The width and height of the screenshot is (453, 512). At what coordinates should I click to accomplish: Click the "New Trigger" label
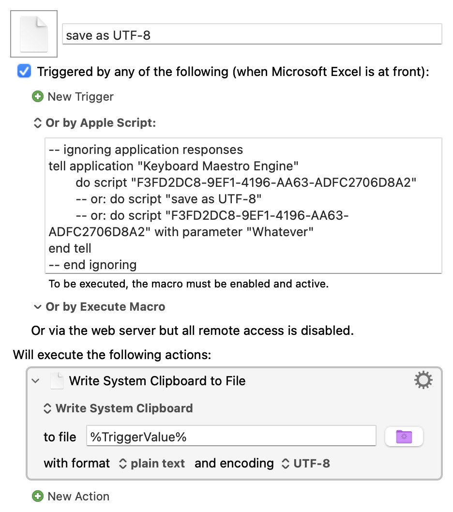pyautogui.click(x=80, y=97)
